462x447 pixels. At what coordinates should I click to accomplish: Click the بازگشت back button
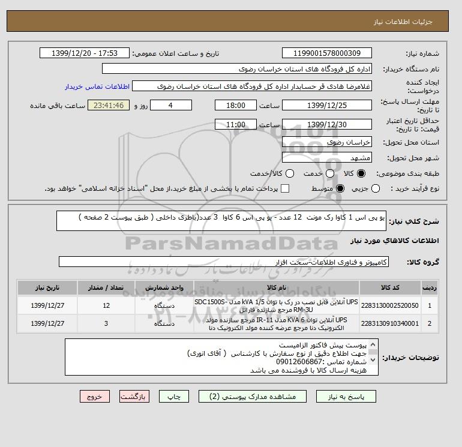pos(134,397)
